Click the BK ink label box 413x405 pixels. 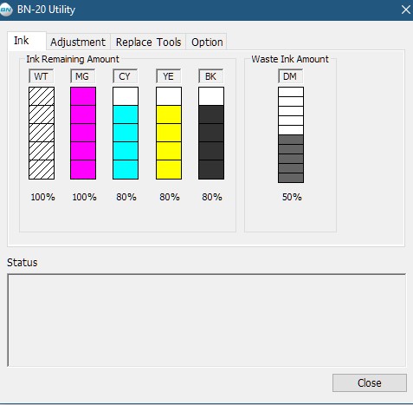pos(211,76)
